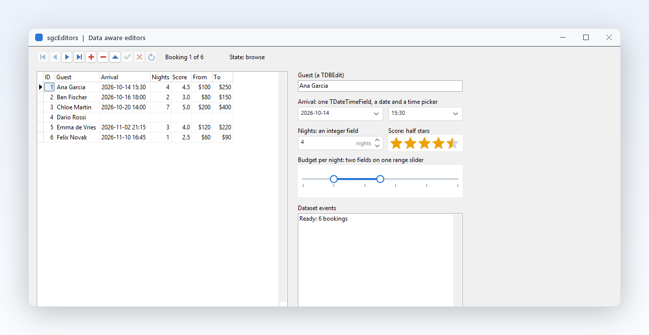Screen dimensions: 649x335
Task: Click the first star in Score rating
Action: [396, 143]
